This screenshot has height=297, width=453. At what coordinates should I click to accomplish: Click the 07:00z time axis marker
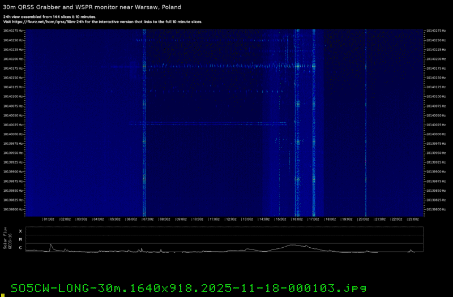click(148, 219)
